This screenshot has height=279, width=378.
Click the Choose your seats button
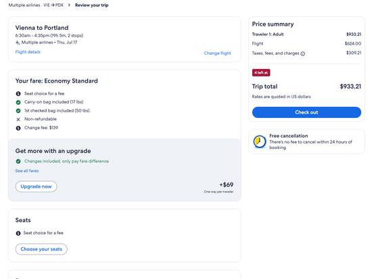(41, 249)
